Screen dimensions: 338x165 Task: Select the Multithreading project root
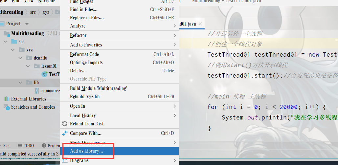pyautogui.click(x=27, y=33)
